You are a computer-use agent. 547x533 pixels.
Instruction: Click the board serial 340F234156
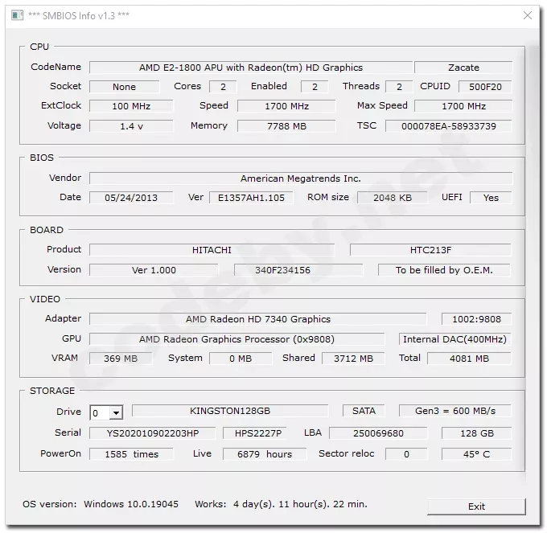pyautogui.click(x=298, y=270)
